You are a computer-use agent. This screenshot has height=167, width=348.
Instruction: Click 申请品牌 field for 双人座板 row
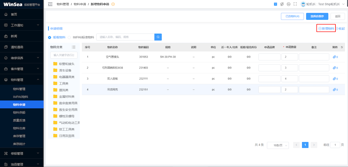click(269, 79)
